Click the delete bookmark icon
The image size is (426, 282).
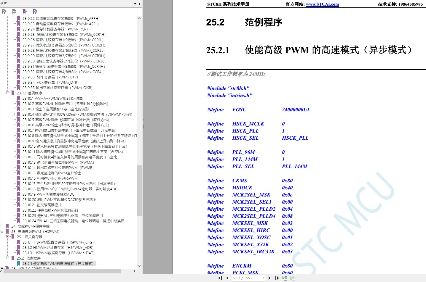[x=4, y=12]
